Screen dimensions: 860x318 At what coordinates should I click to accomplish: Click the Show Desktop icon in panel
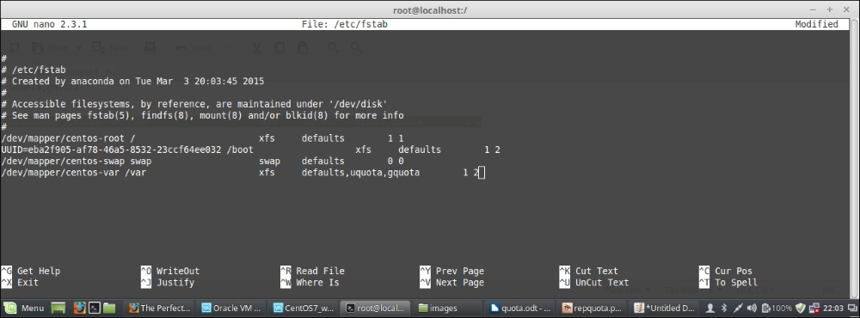point(58,309)
